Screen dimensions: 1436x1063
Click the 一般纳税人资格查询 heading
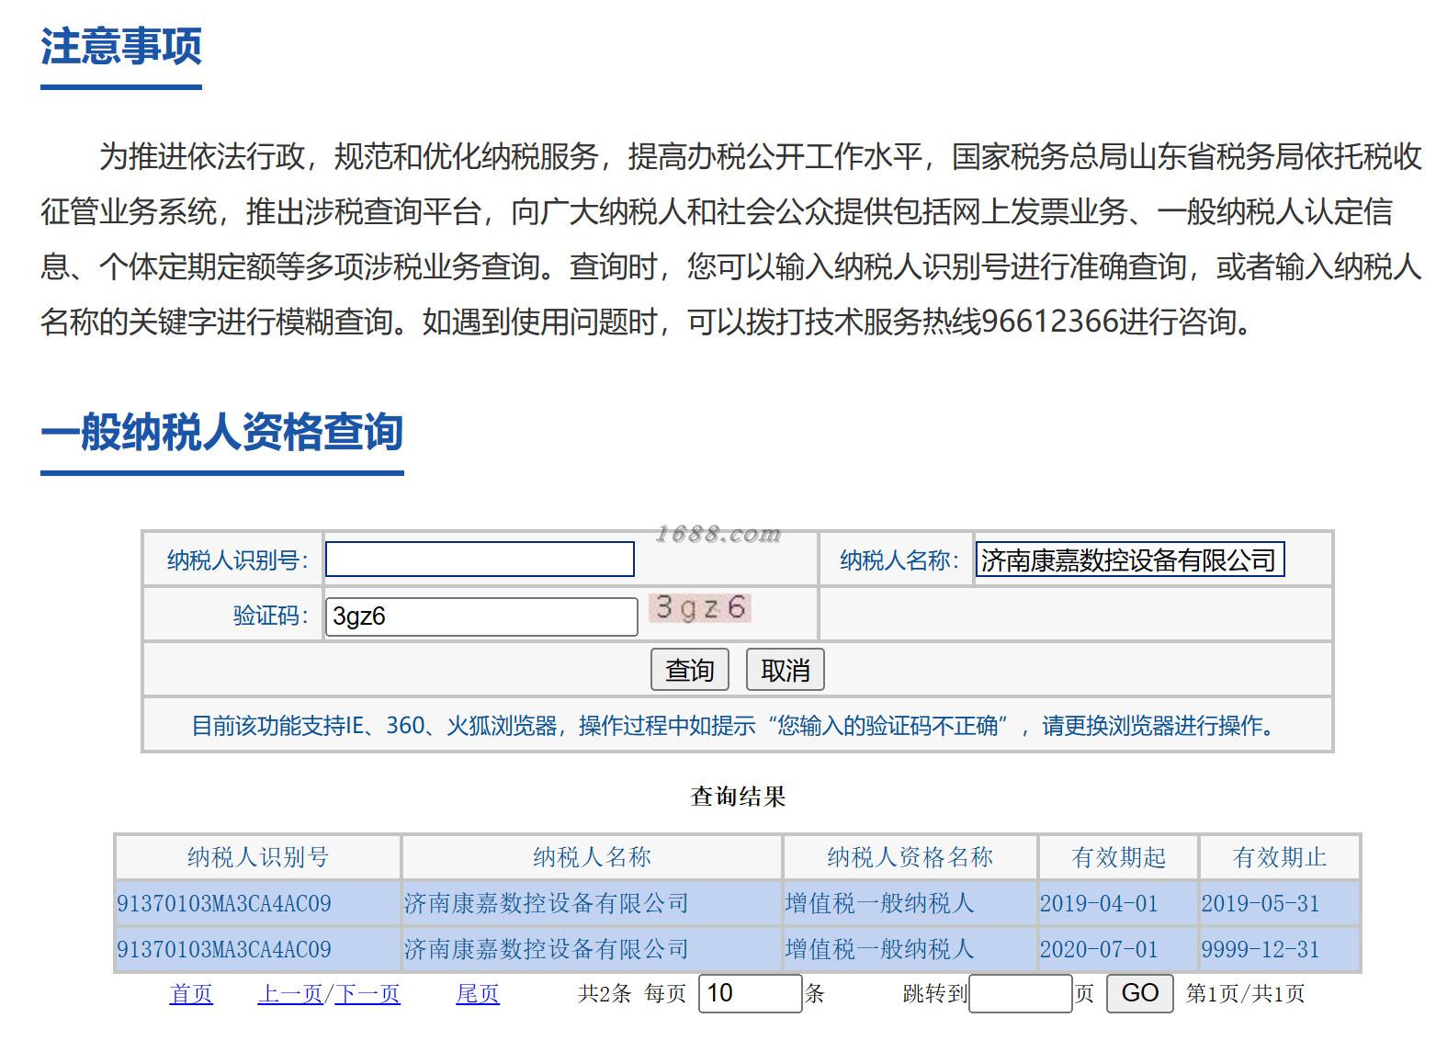[x=222, y=432]
